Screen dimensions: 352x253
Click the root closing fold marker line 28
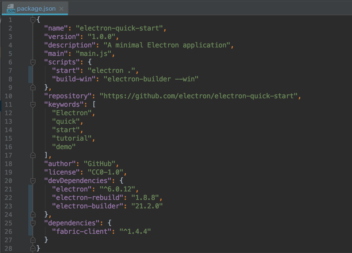click(x=33, y=248)
